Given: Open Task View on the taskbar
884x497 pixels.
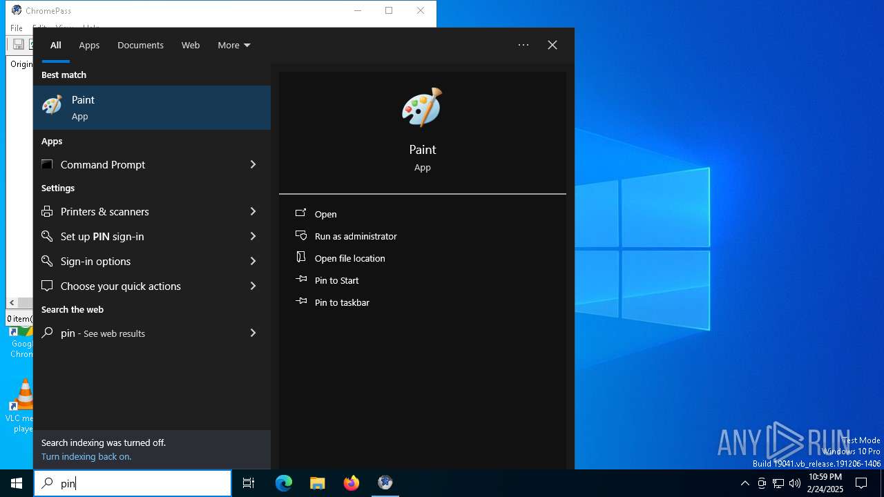Looking at the screenshot, I should [x=249, y=483].
